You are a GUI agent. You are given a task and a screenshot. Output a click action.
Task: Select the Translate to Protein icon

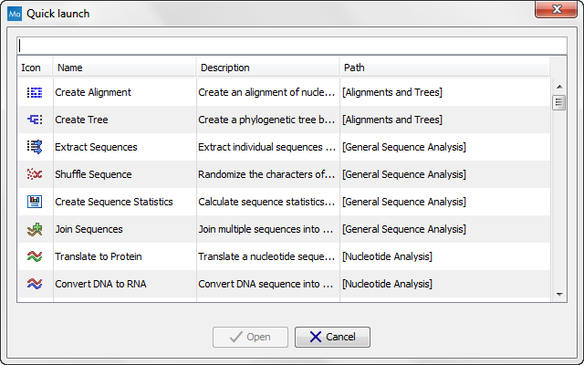point(35,256)
